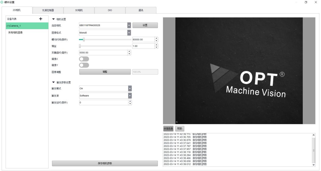
Task: Click the 帮助 button
Action: tap(179, 129)
